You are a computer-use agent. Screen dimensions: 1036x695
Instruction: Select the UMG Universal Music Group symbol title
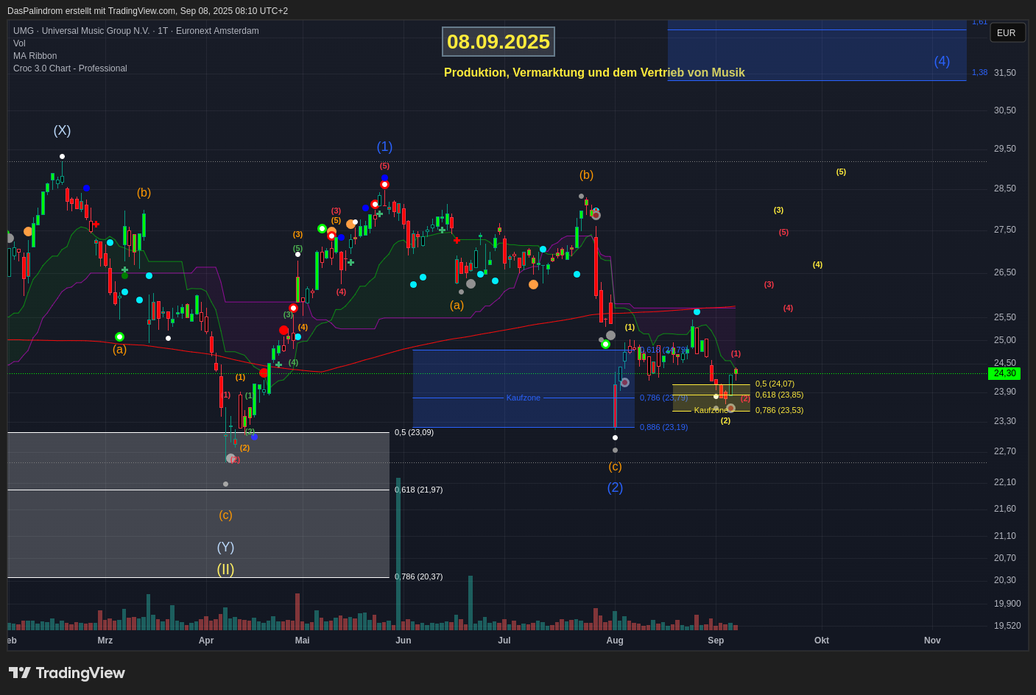point(136,31)
